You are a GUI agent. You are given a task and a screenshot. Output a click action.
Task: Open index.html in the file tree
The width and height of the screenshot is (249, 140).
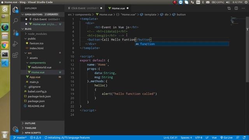37,48
